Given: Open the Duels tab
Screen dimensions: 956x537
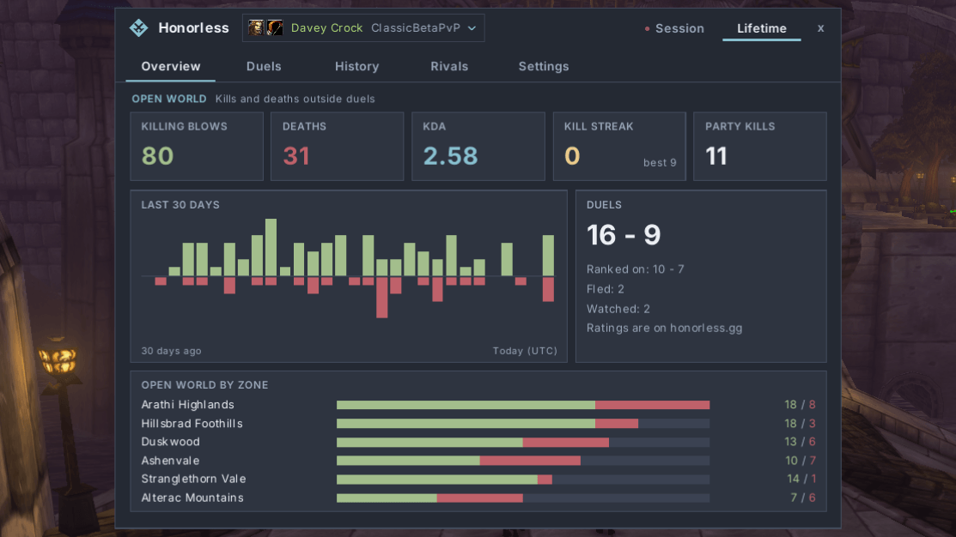Looking at the screenshot, I should click(264, 66).
